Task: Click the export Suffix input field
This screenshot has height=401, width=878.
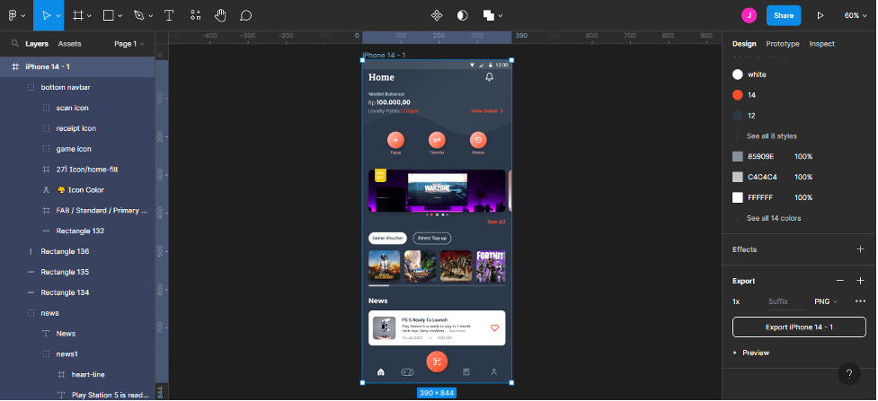Action: [785, 301]
